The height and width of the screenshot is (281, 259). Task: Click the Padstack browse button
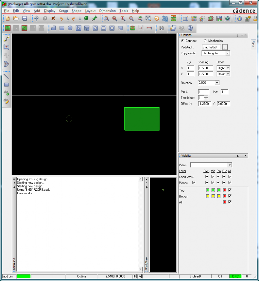point(225,47)
